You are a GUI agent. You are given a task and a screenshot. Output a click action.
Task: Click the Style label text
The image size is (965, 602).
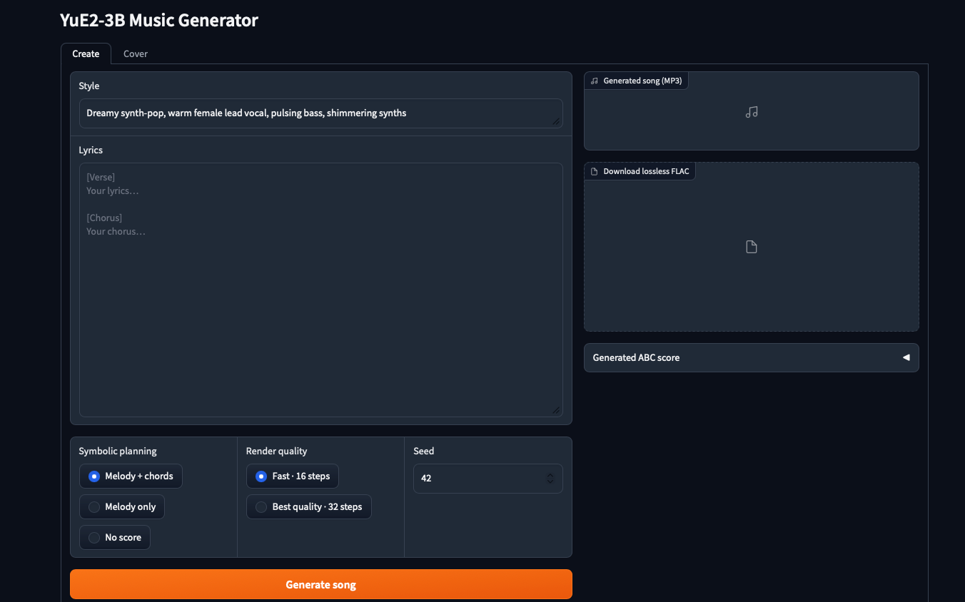(89, 86)
